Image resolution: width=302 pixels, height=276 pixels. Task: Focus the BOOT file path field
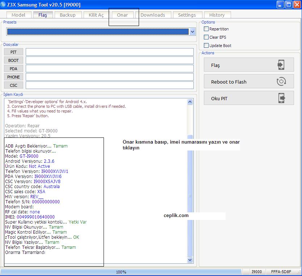click(110, 60)
